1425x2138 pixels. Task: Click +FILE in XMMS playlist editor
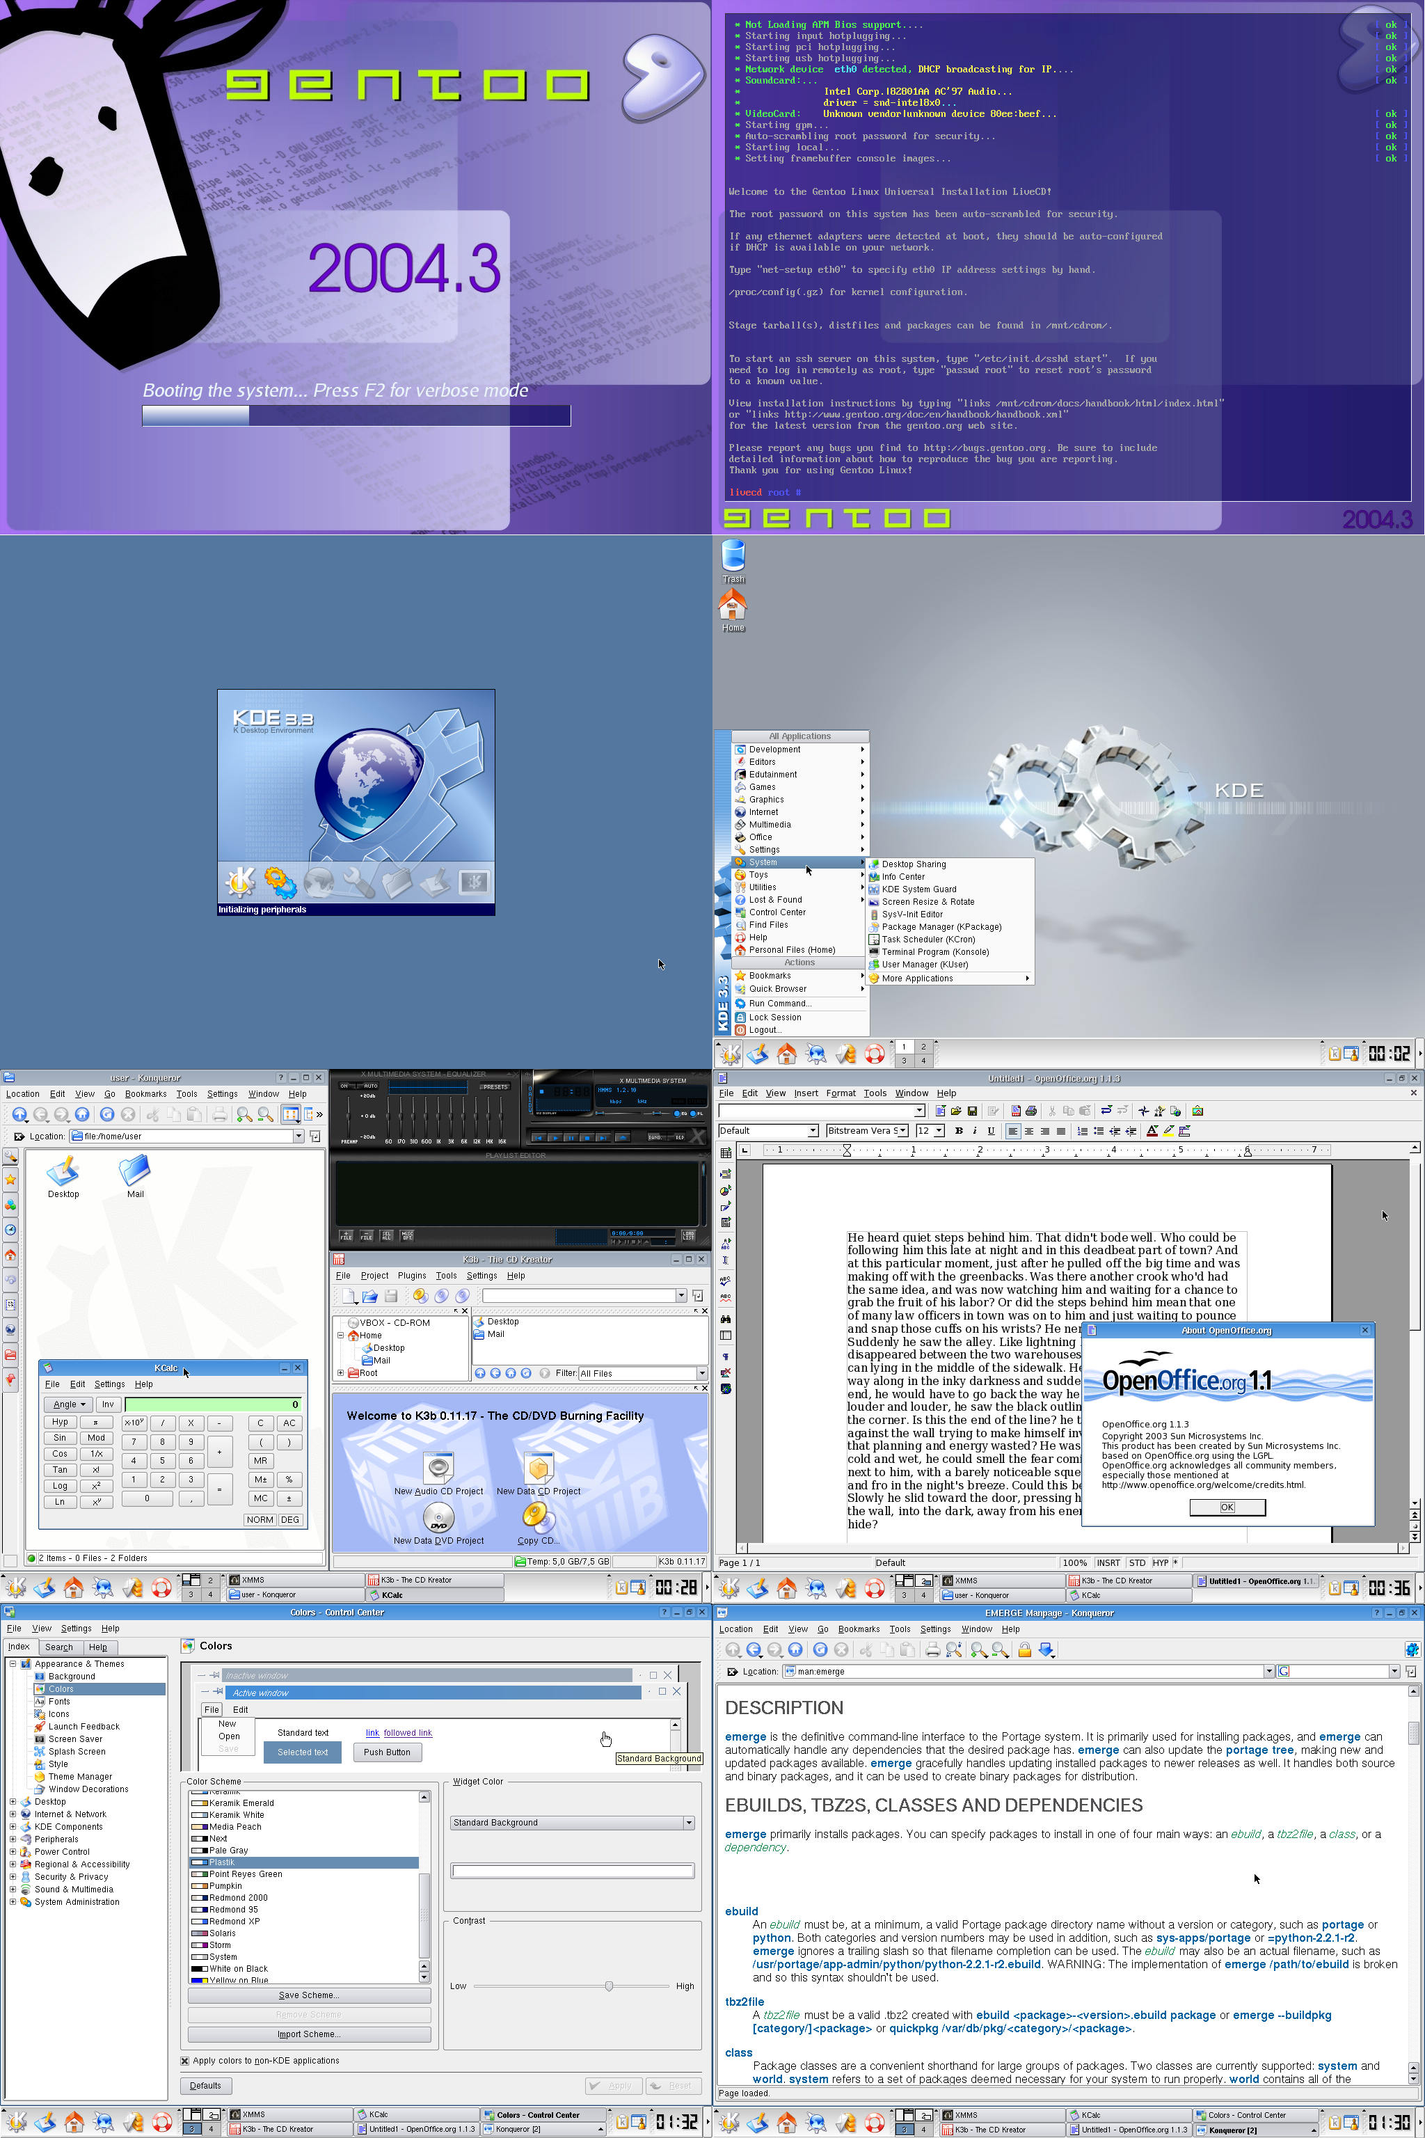347,1236
